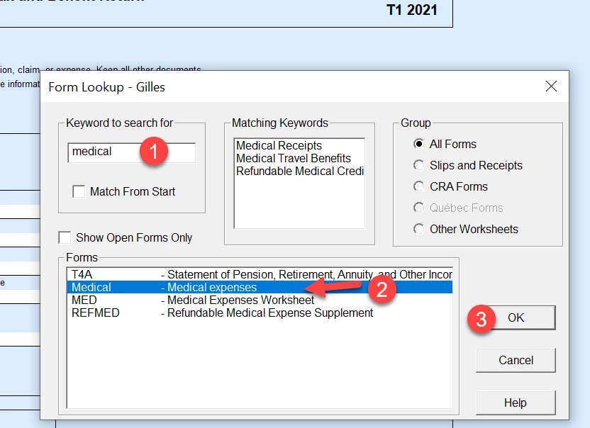Viewport: 590px width, 428px height.
Task: Enable the Match From Start checkbox
Action: [79, 191]
